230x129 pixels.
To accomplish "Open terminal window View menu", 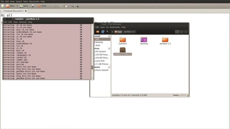I will point(15,22).
